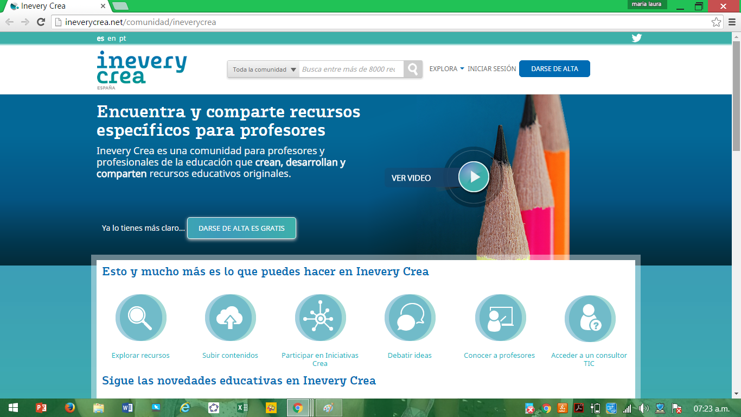Open the GeoGebra taskbar icon
The width and height of the screenshot is (741, 417).
pos(214,408)
